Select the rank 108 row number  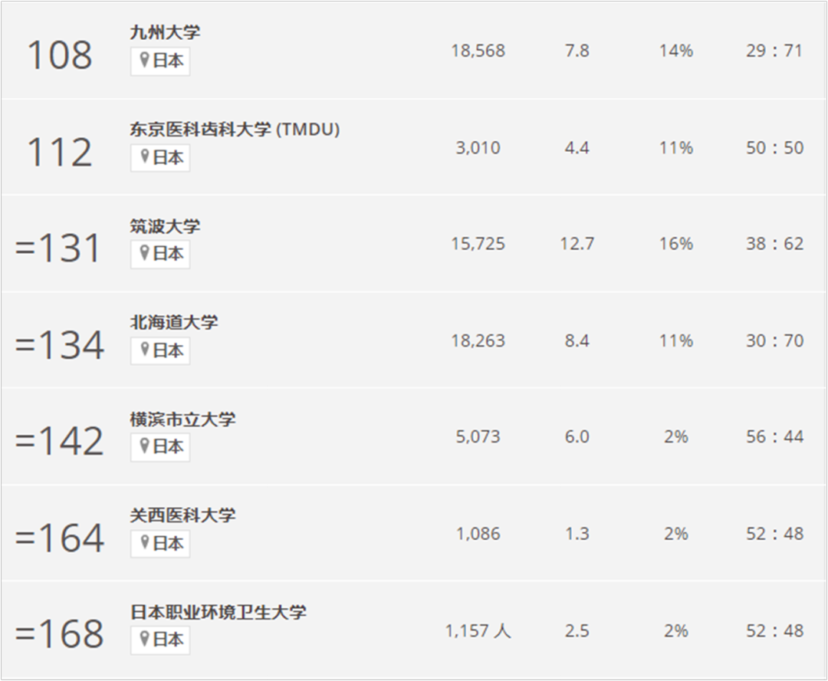(x=59, y=55)
